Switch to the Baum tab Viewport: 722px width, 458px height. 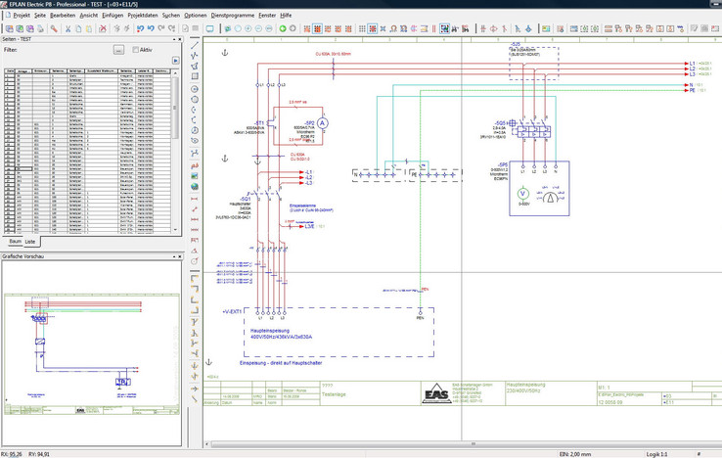point(15,241)
